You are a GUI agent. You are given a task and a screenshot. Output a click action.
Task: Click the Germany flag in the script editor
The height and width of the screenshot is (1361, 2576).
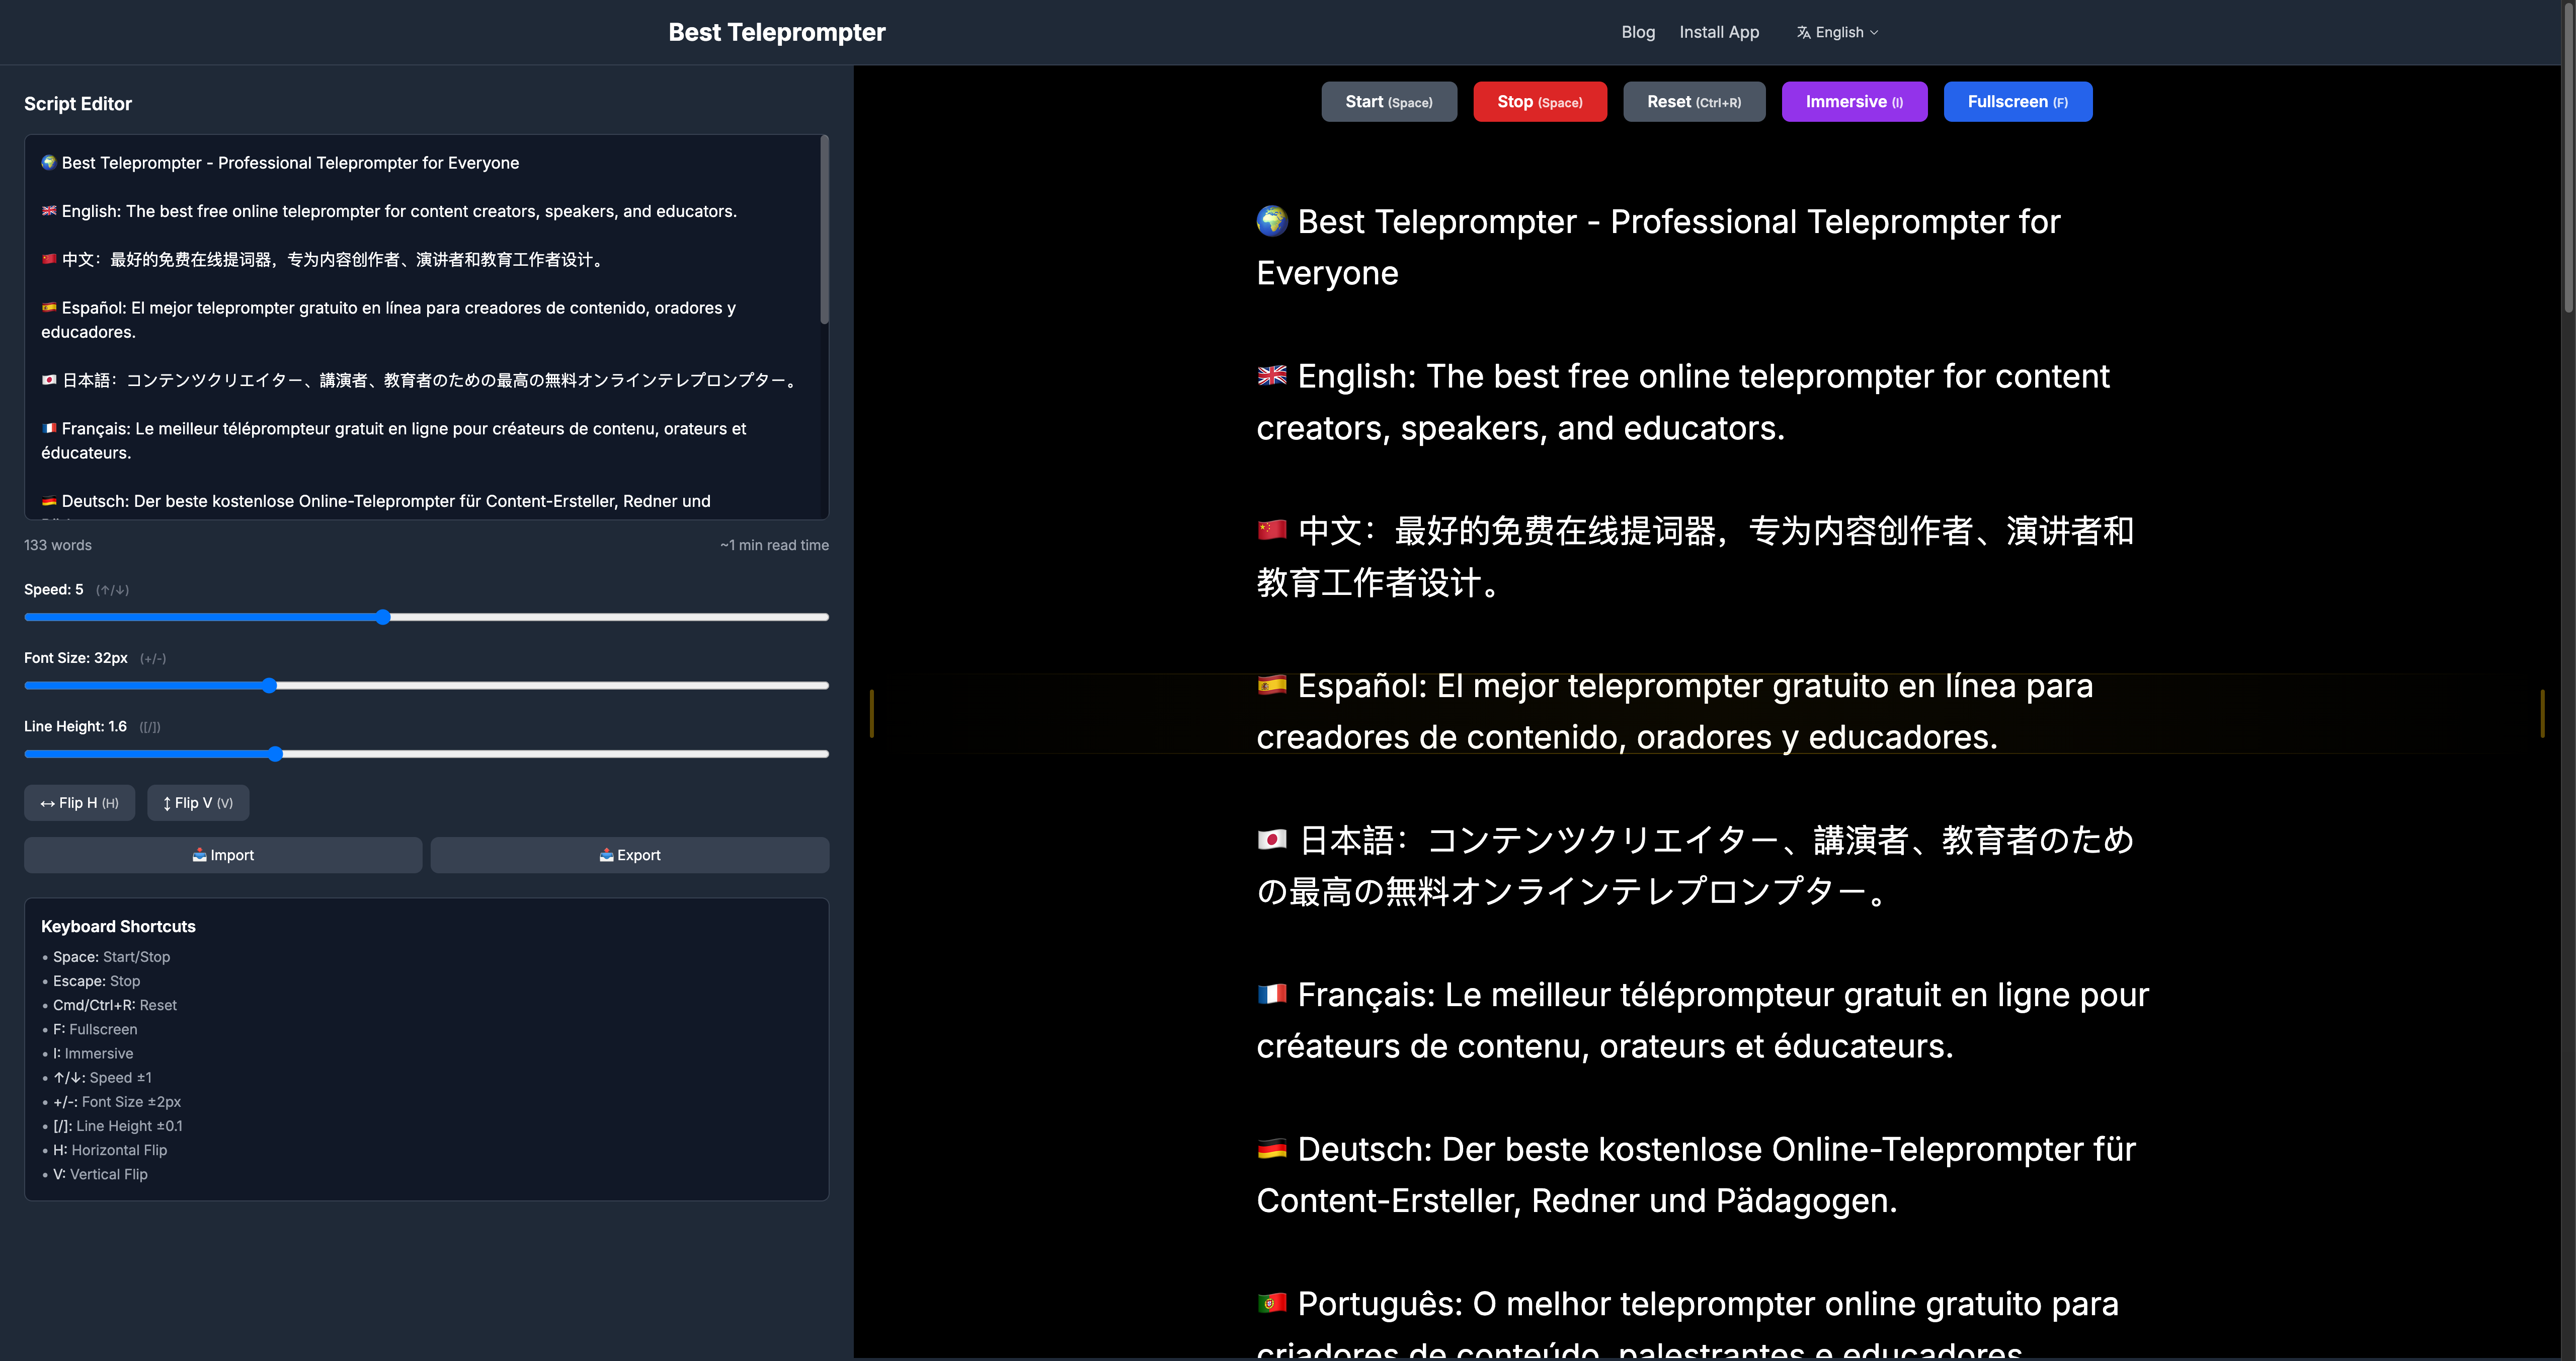click(49, 500)
